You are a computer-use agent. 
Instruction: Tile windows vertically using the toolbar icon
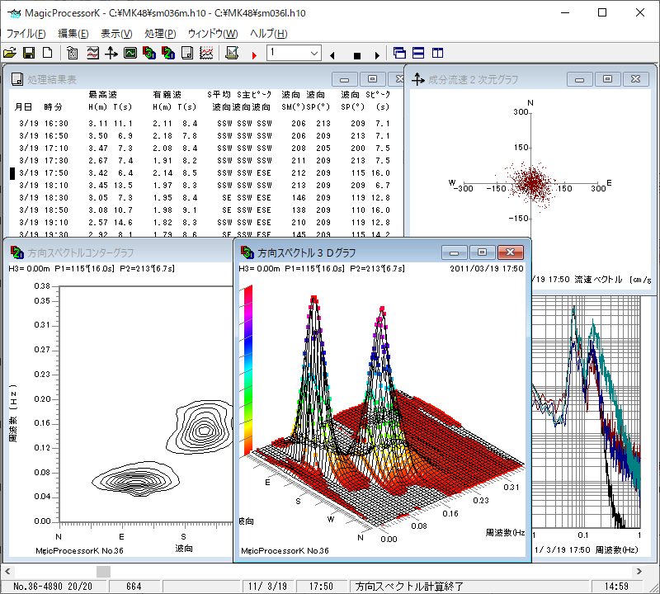(438, 53)
